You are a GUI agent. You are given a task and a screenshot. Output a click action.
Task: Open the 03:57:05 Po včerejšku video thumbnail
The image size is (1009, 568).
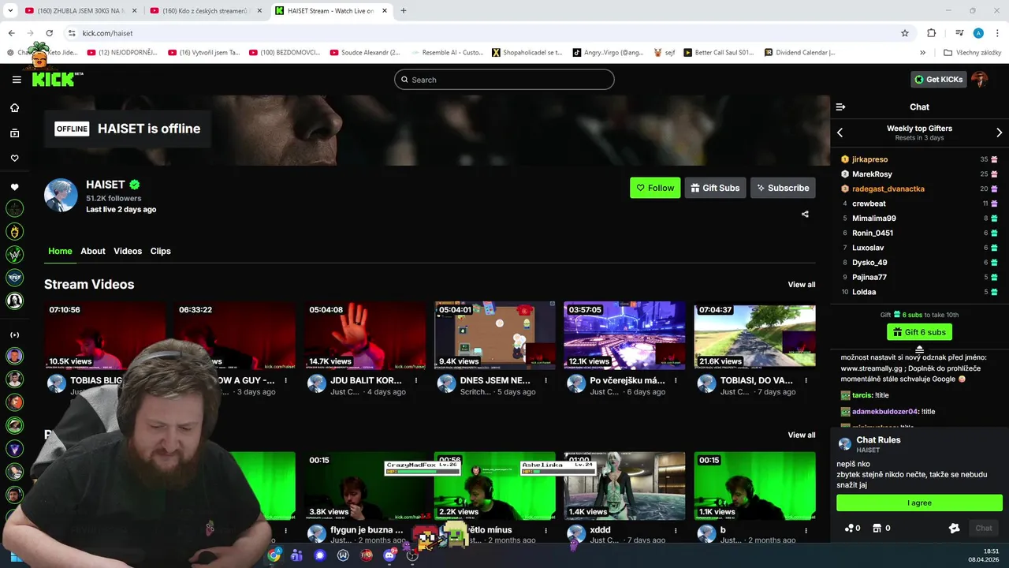click(x=624, y=334)
